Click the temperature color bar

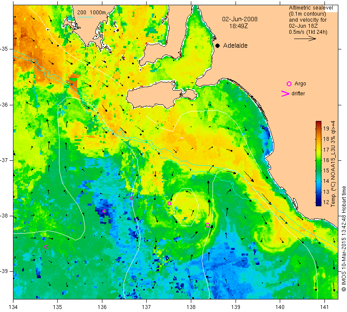(318, 163)
